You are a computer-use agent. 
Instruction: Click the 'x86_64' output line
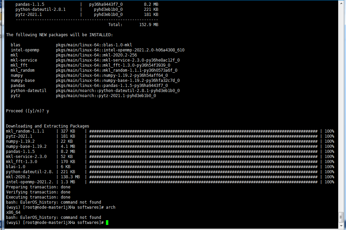[x=13, y=212]
